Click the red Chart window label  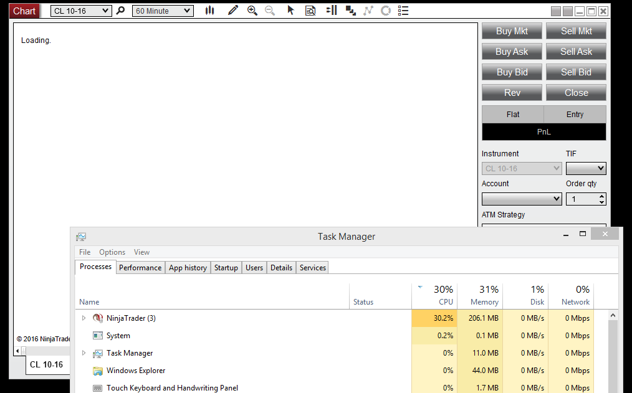point(24,11)
